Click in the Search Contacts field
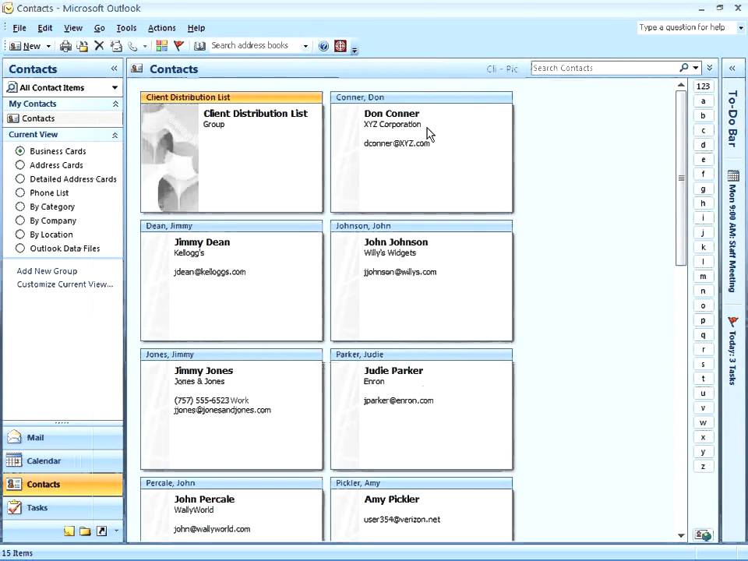The width and height of the screenshot is (748, 561). point(605,68)
